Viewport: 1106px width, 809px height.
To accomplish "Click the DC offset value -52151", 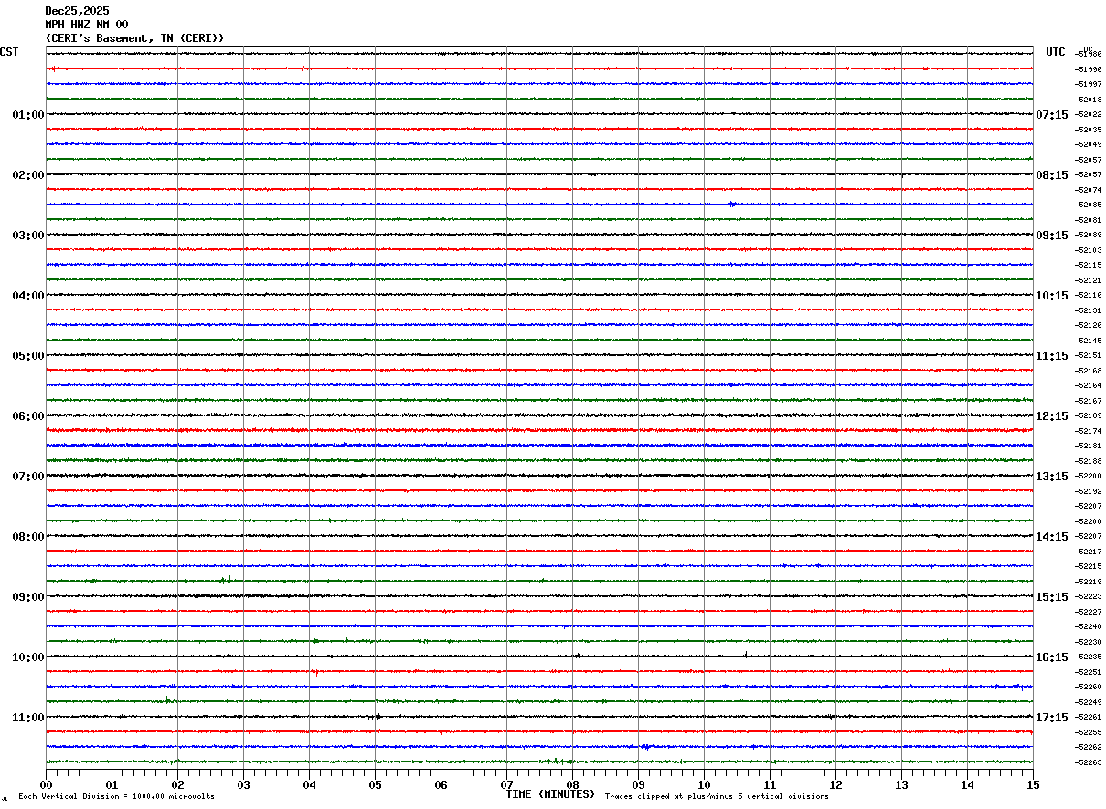I will (x=1088, y=355).
